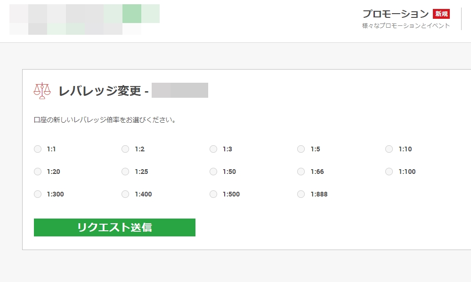Select the 1:50 leverage ratio
The image size is (471, 282).
(213, 172)
